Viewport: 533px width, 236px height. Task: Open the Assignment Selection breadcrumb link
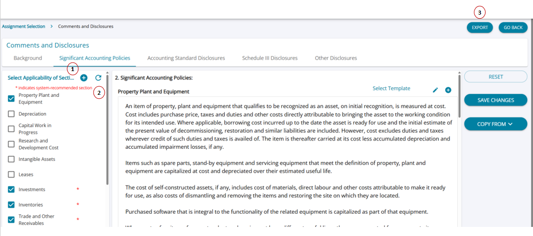click(23, 26)
